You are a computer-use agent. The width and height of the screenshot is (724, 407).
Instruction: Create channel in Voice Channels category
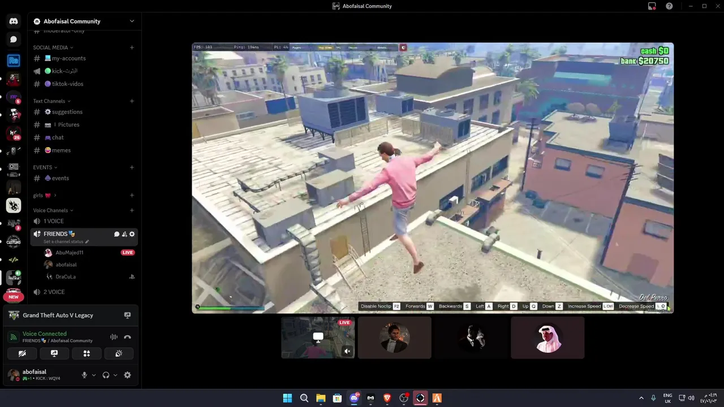132,210
